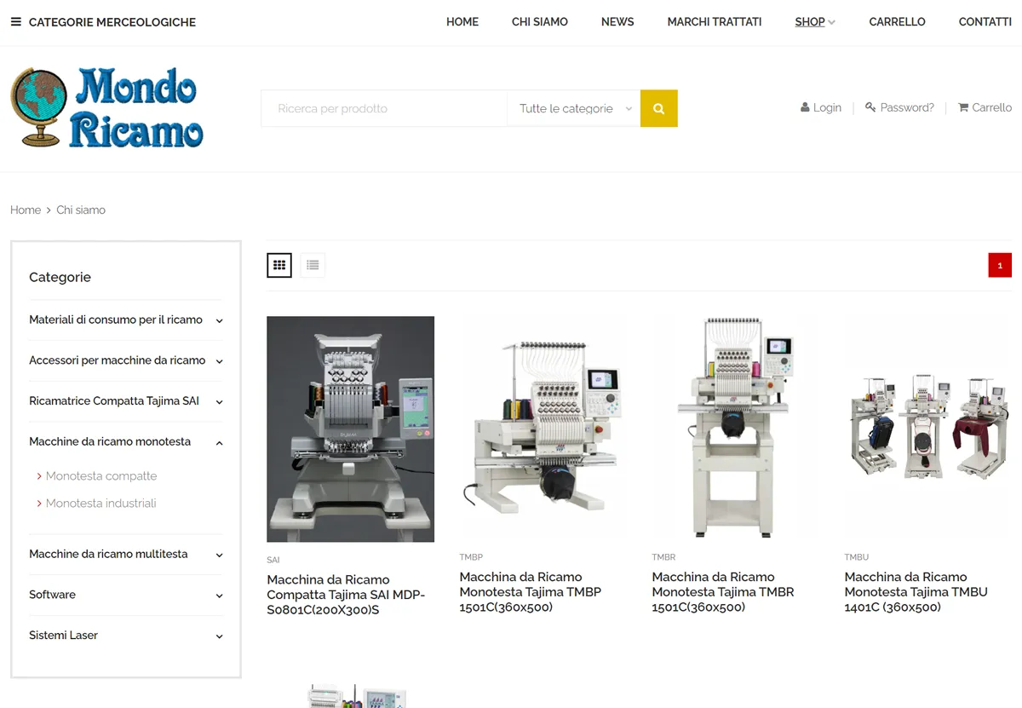This screenshot has width=1022, height=708.
Task: Switch to grid view layout
Action: 279,265
